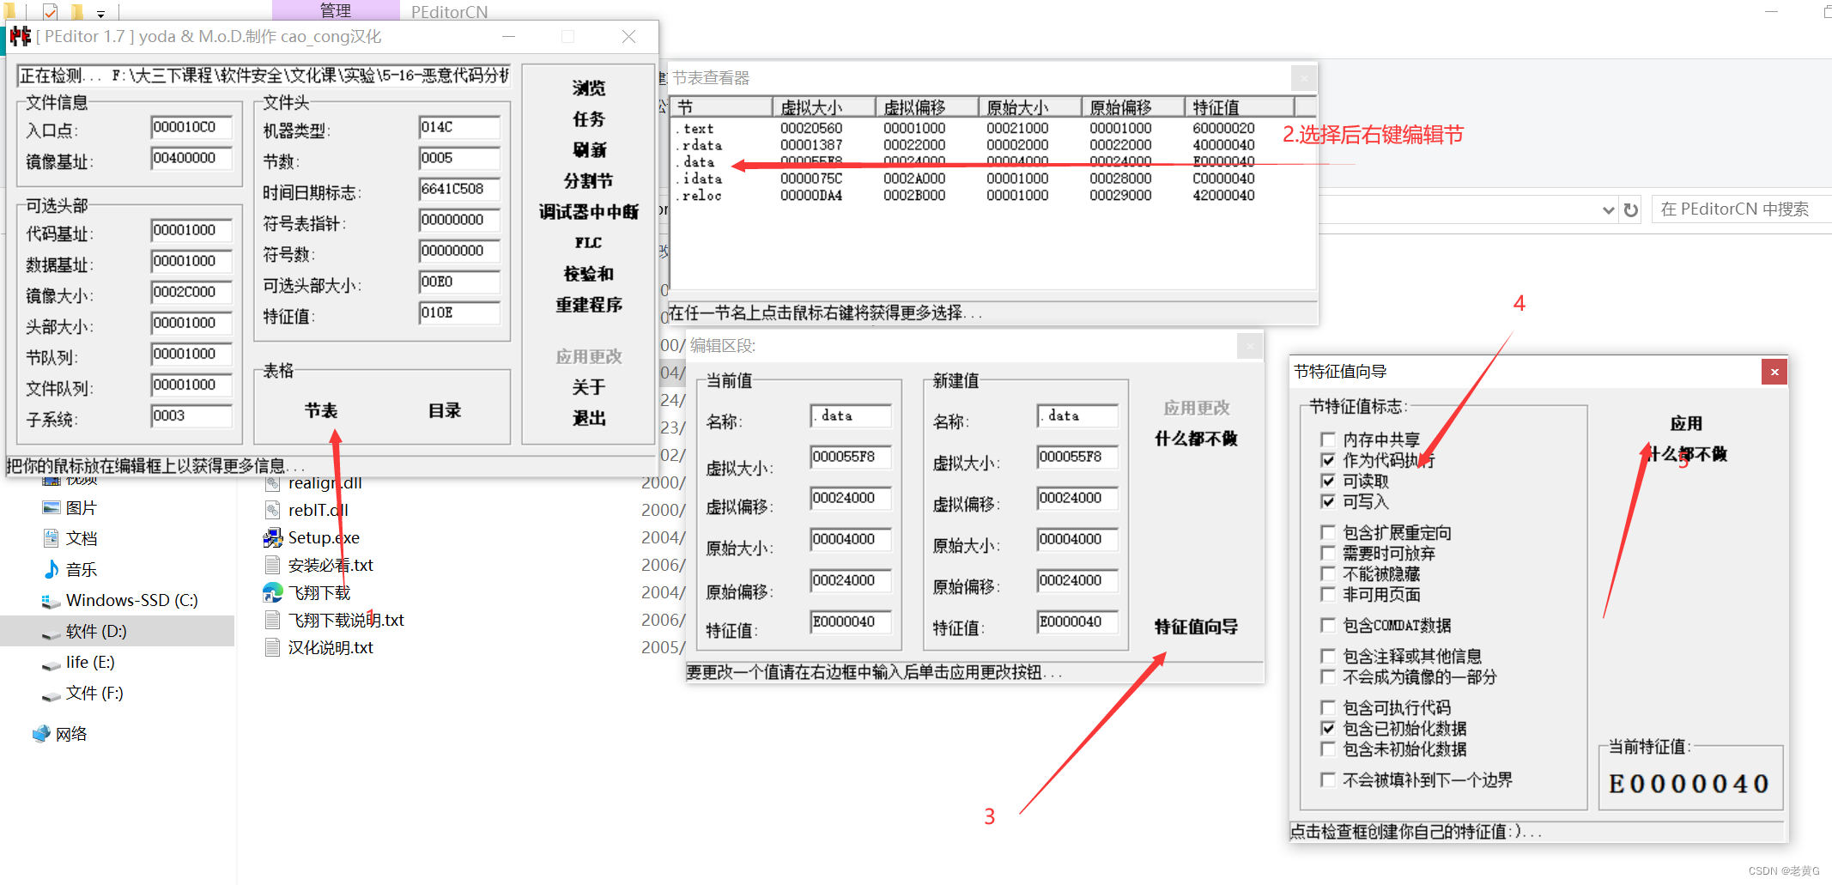Switch to the 管理 ribbon tab
Screen dimensions: 1832x885
pyautogui.click(x=337, y=11)
